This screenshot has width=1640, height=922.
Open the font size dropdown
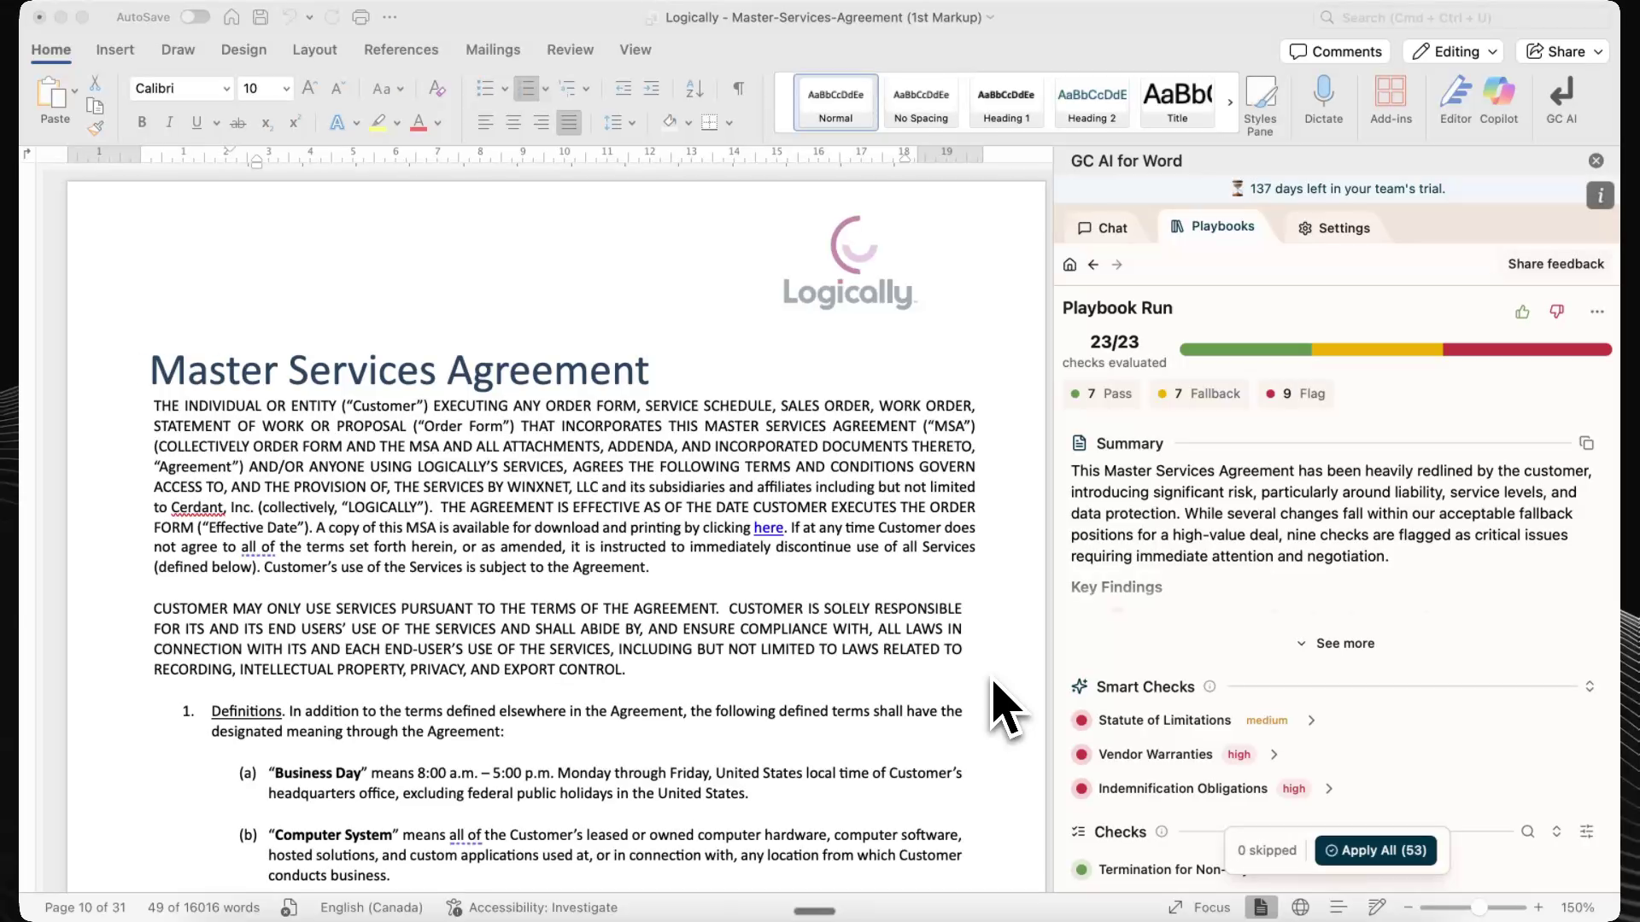pyautogui.click(x=286, y=89)
